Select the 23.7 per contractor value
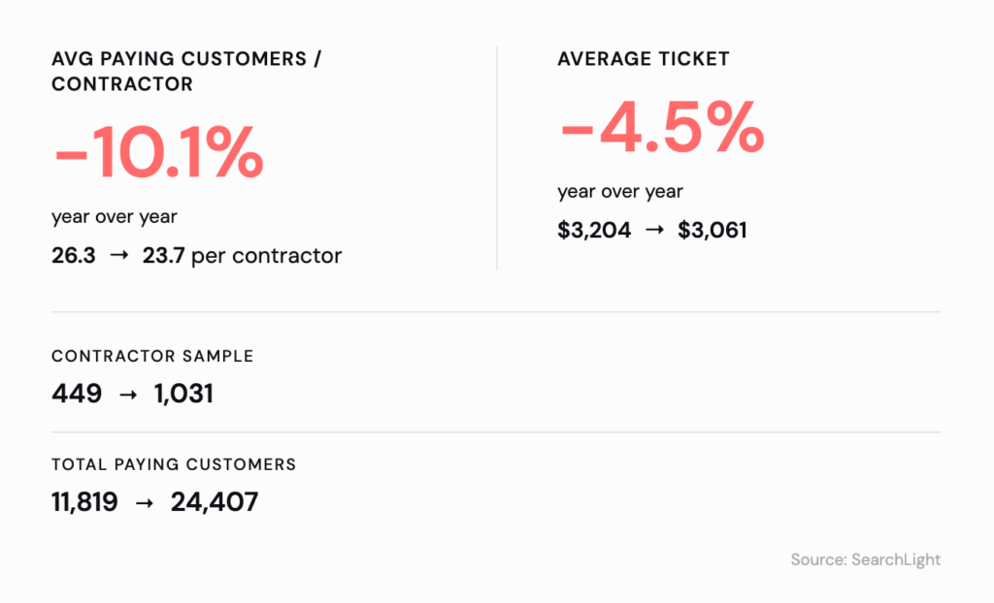994x603 pixels. click(242, 256)
